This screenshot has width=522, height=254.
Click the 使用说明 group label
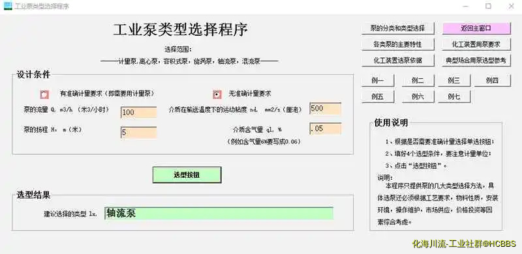(391, 122)
